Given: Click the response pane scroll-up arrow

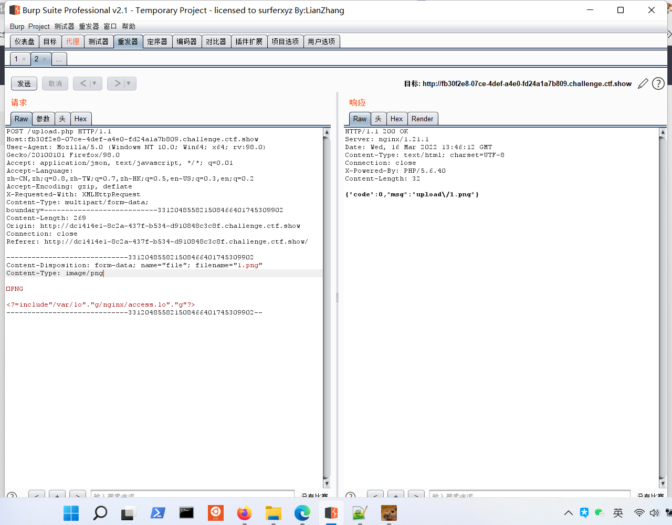Looking at the screenshot, I should [x=663, y=133].
